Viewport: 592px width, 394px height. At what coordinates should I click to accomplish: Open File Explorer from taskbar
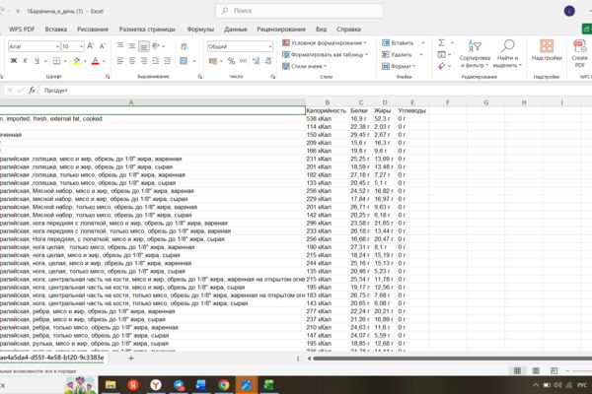tap(111, 385)
